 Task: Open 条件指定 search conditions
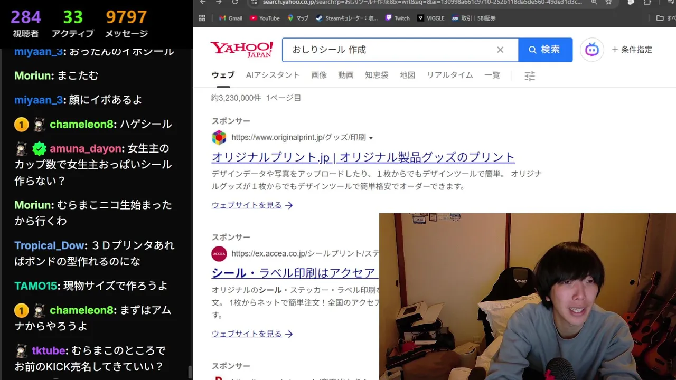[x=632, y=50]
